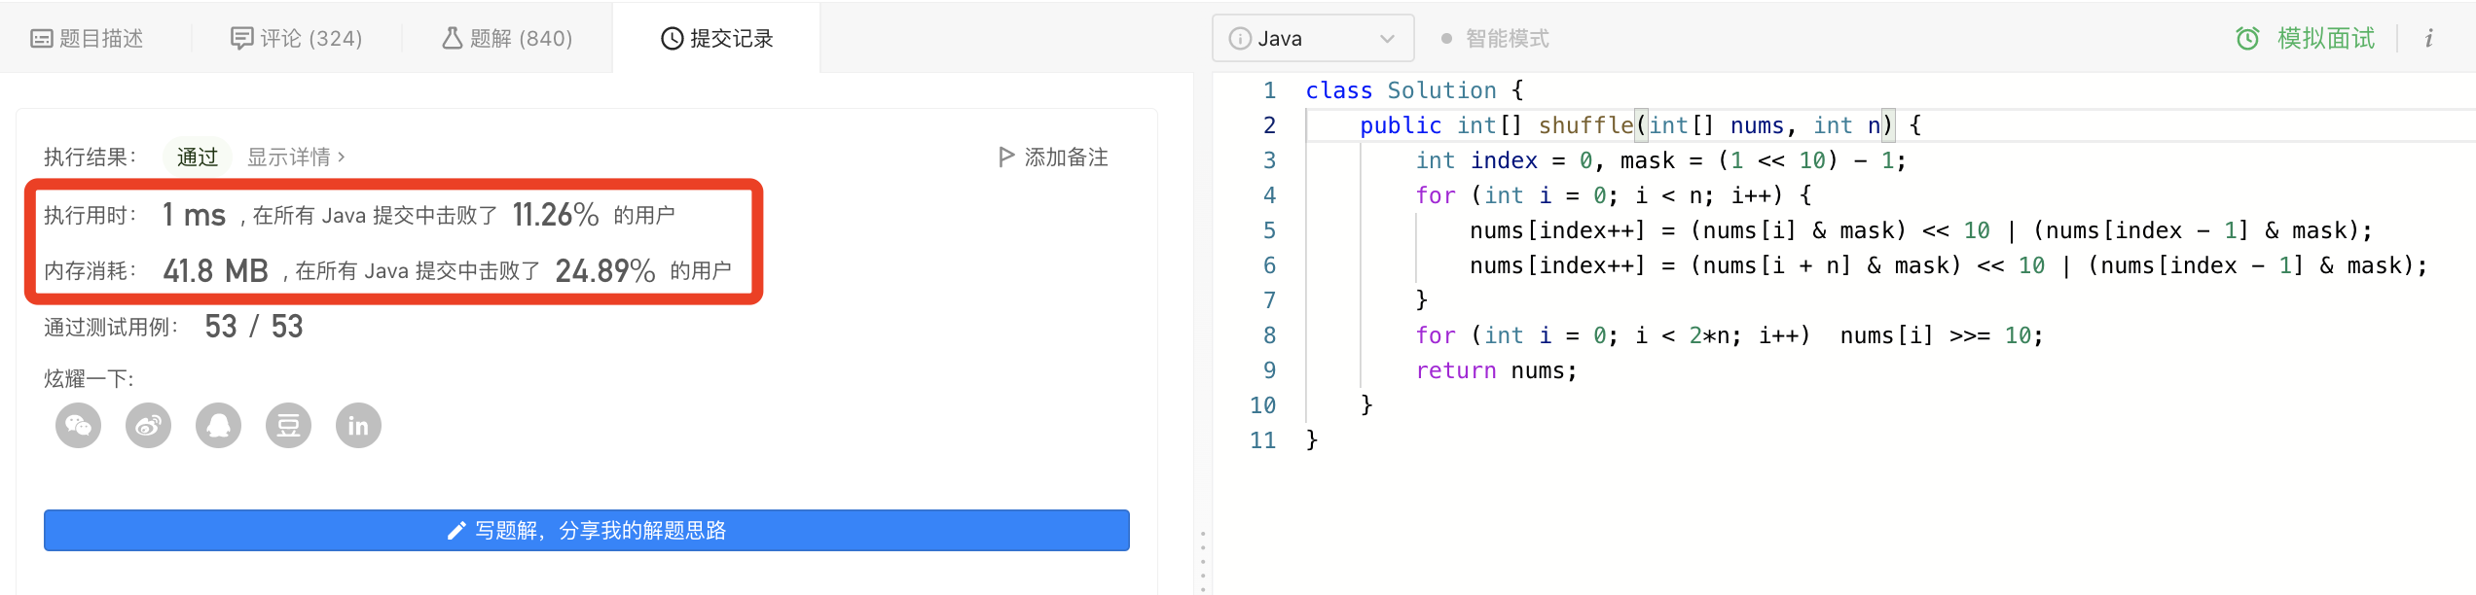Share result to QQ

(218, 426)
